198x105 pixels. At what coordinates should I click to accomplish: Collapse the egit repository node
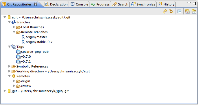[5, 17]
